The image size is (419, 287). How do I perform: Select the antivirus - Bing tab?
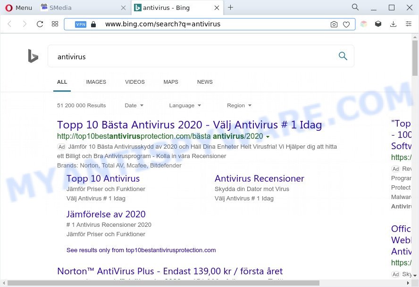[166, 8]
